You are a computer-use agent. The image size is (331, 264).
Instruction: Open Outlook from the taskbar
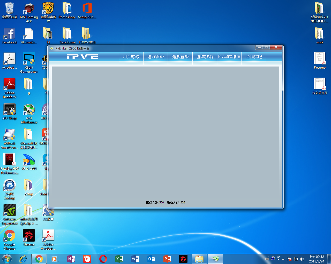151,259
